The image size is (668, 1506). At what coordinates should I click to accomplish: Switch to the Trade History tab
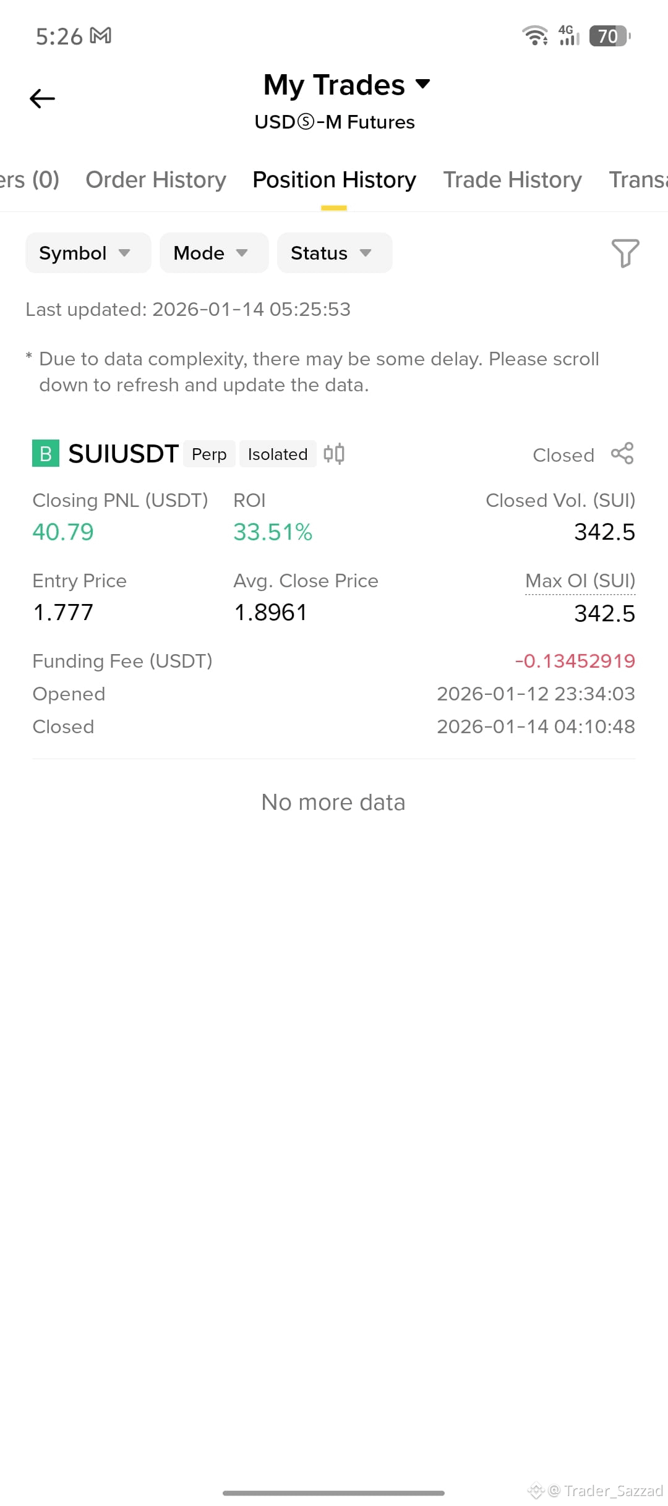512,180
